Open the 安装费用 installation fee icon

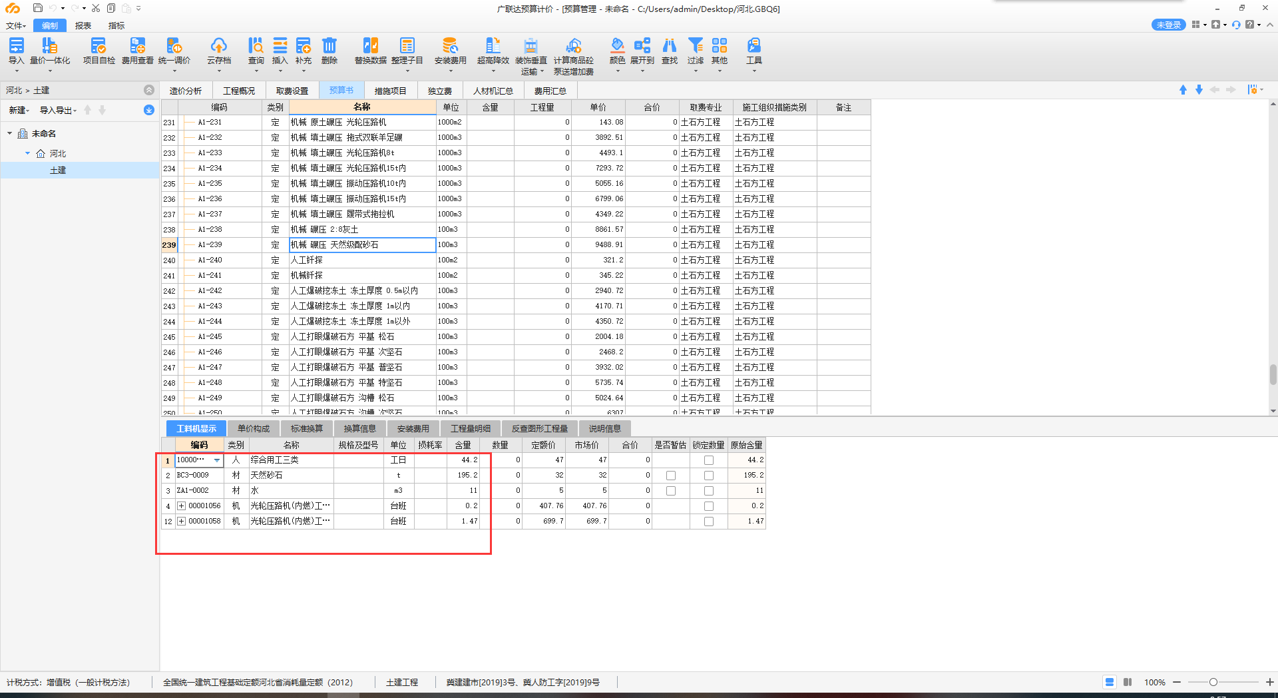click(451, 51)
